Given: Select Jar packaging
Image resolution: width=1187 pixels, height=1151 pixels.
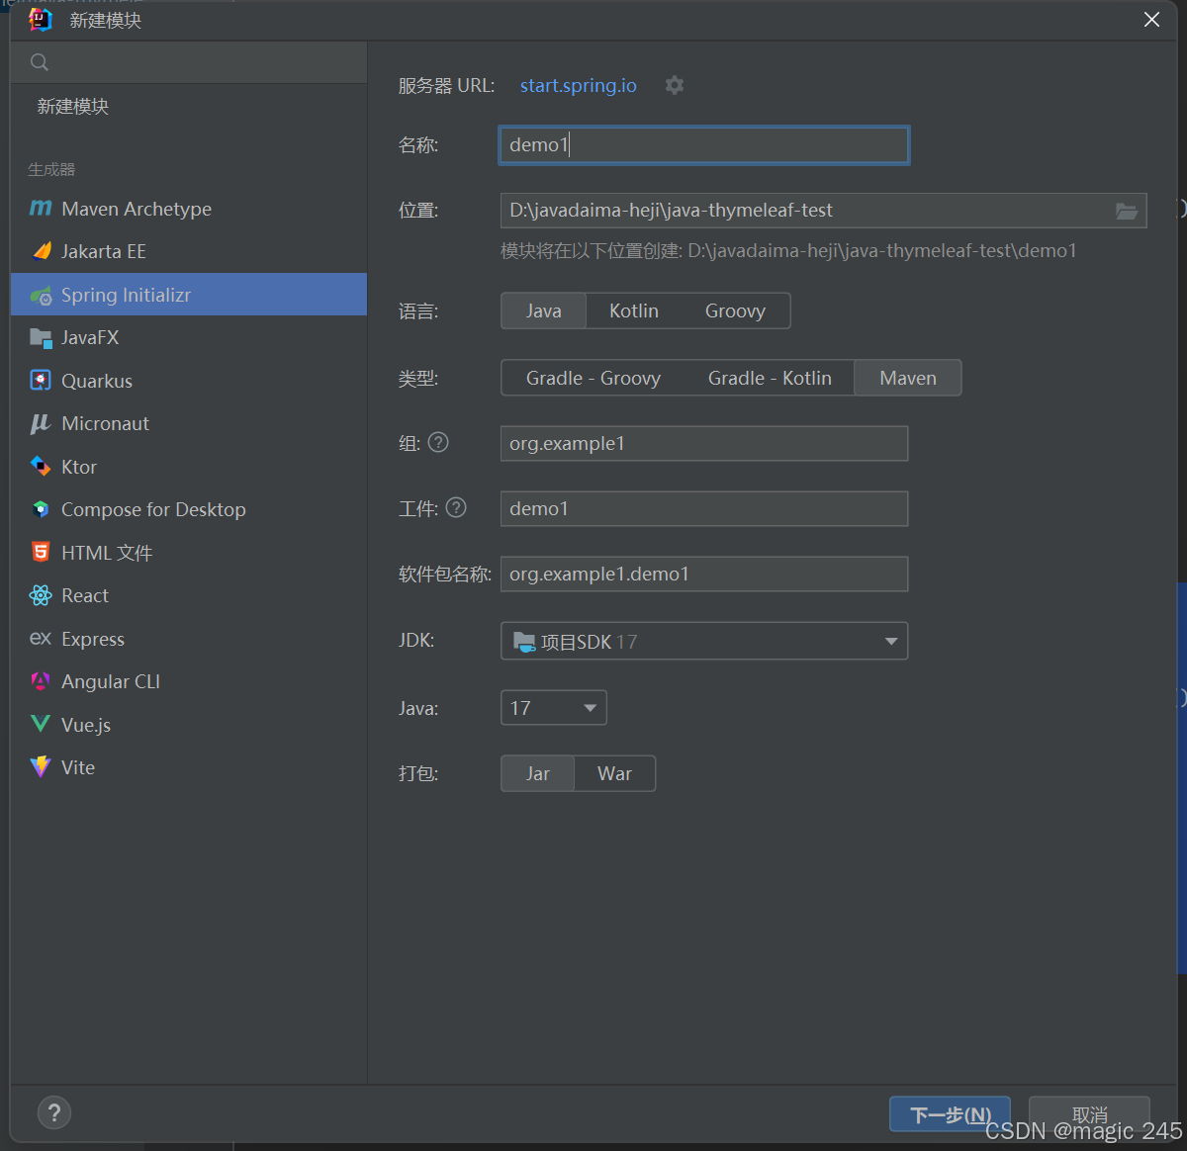Looking at the screenshot, I should click(x=538, y=773).
